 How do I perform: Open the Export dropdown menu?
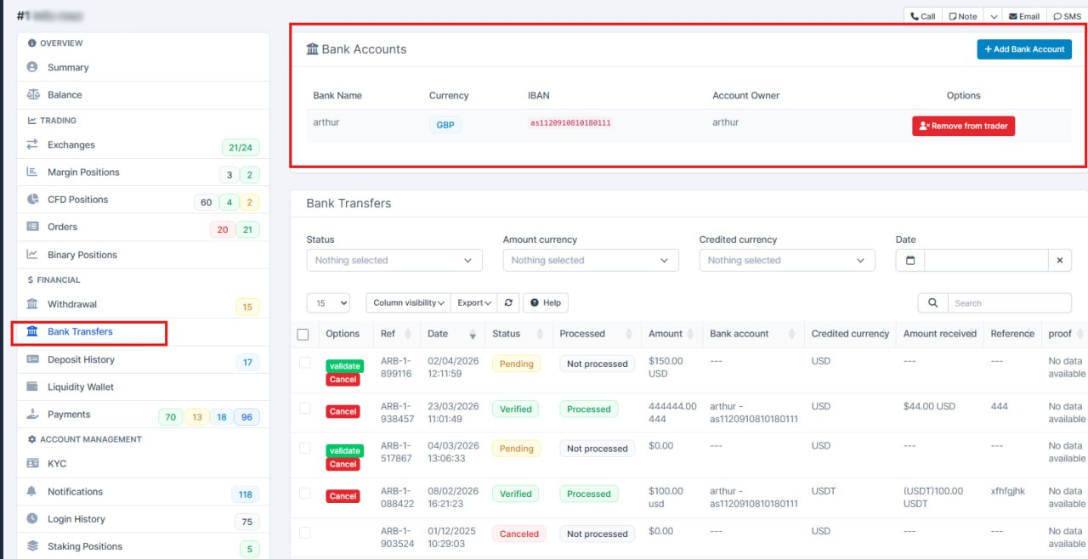[x=473, y=302]
